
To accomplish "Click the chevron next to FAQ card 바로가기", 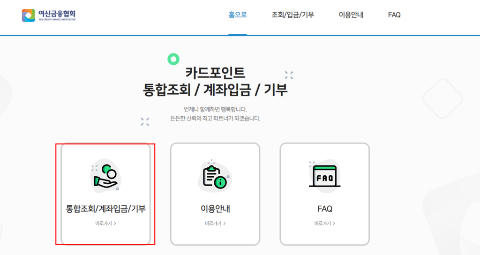I will [x=334, y=224].
